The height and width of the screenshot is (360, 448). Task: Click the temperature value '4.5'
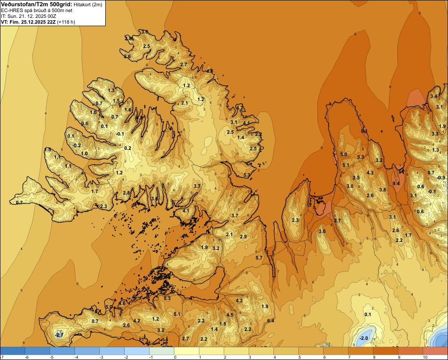(230, 315)
